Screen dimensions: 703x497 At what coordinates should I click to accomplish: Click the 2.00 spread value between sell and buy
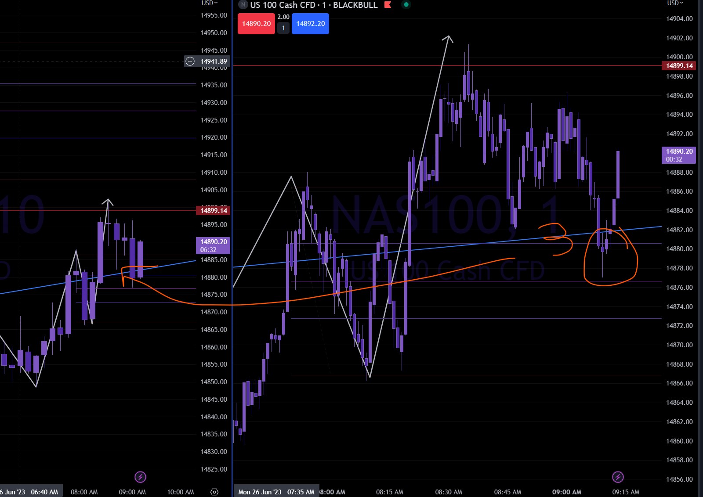coord(283,17)
